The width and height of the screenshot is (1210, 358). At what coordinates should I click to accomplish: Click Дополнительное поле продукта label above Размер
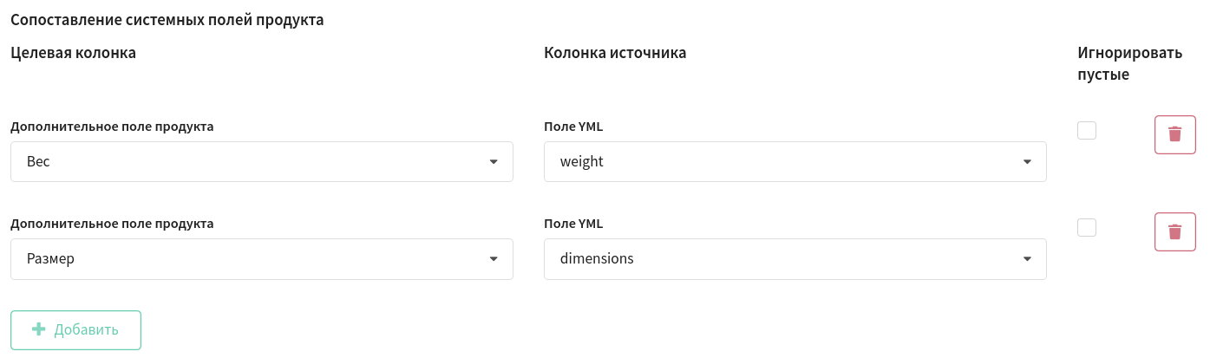tap(112, 224)
